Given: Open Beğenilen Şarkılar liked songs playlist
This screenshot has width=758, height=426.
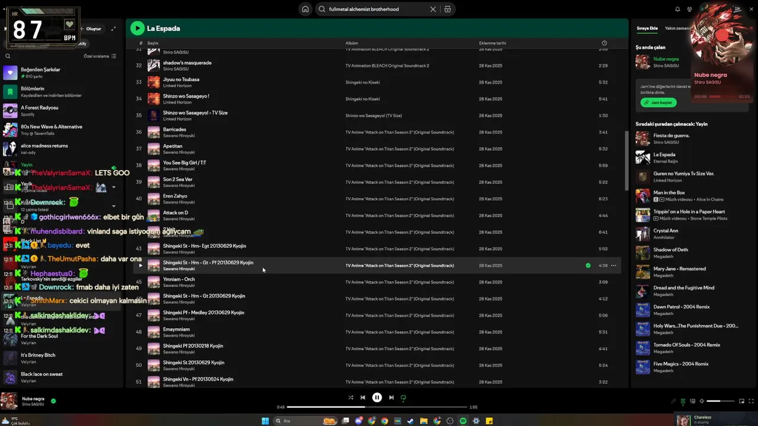Looking at the screenshot, I should pyautogui.click(x=63, y=73).
